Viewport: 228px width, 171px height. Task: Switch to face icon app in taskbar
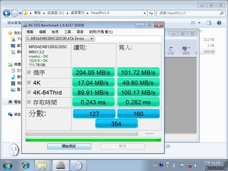point(78,165)
